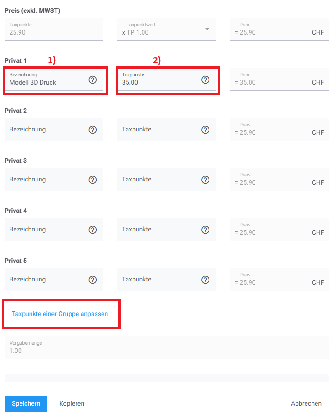332x417 pixels.
Task: Click help icon beside Privat 2 Taxpunkte
Action: (205, 130)
